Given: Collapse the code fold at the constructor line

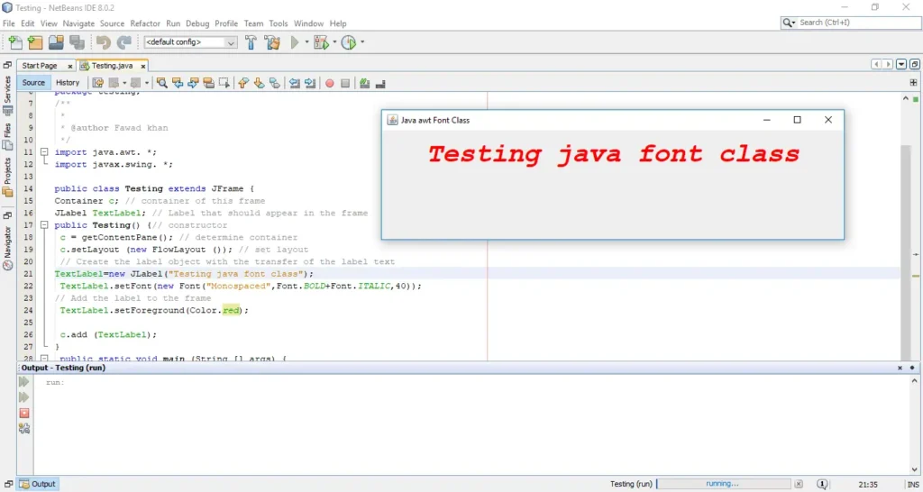Looking at the screenshot, I should click(x=42, y=225).
